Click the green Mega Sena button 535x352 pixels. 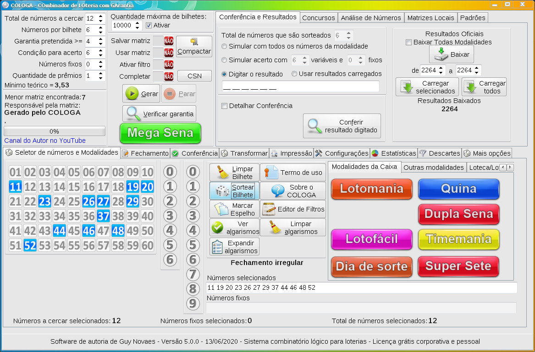[160, 133]
